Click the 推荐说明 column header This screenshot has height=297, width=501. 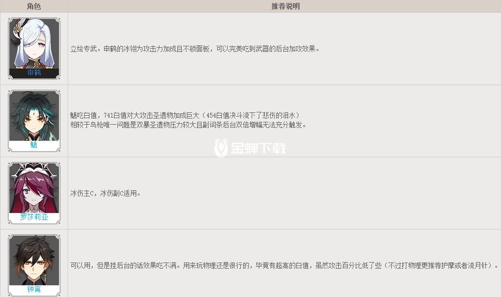pyautogui.click(x=285, y=6)
